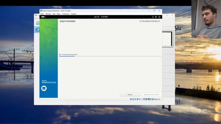This screenshot has width=221, height=124.
Task: Click the Выход button in the installer
Action: click(130, 94)
